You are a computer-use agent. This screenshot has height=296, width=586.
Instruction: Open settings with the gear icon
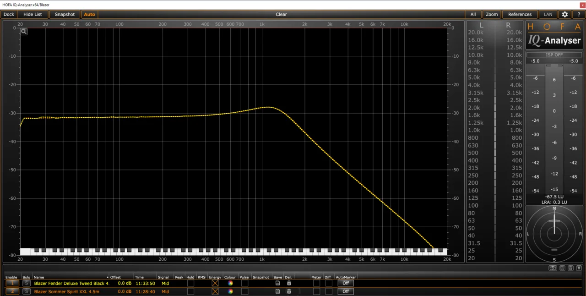(x=564, y=14)
